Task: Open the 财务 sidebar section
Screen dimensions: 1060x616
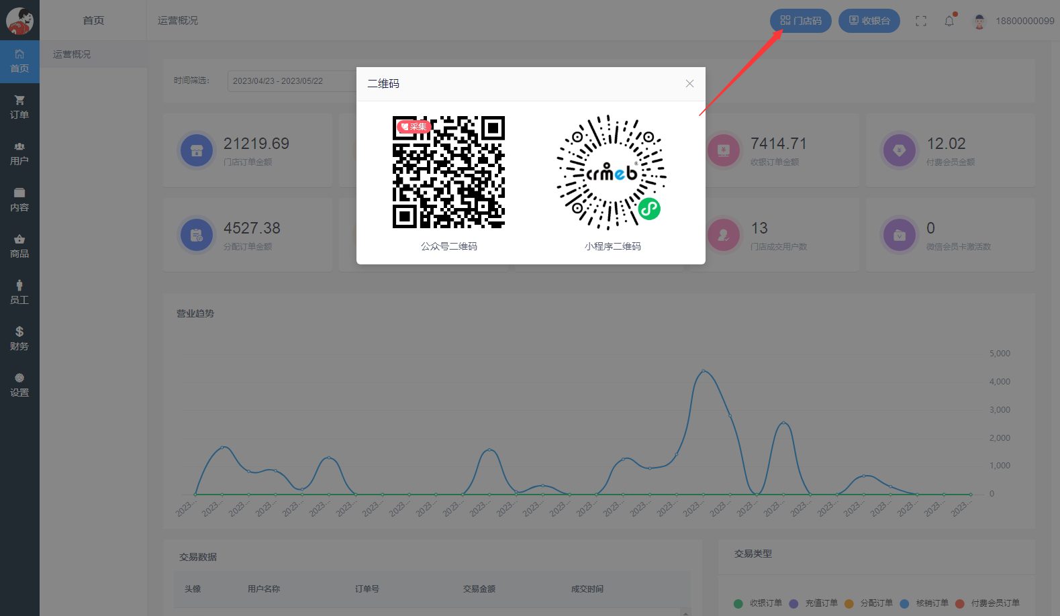Action: (19, 339)
